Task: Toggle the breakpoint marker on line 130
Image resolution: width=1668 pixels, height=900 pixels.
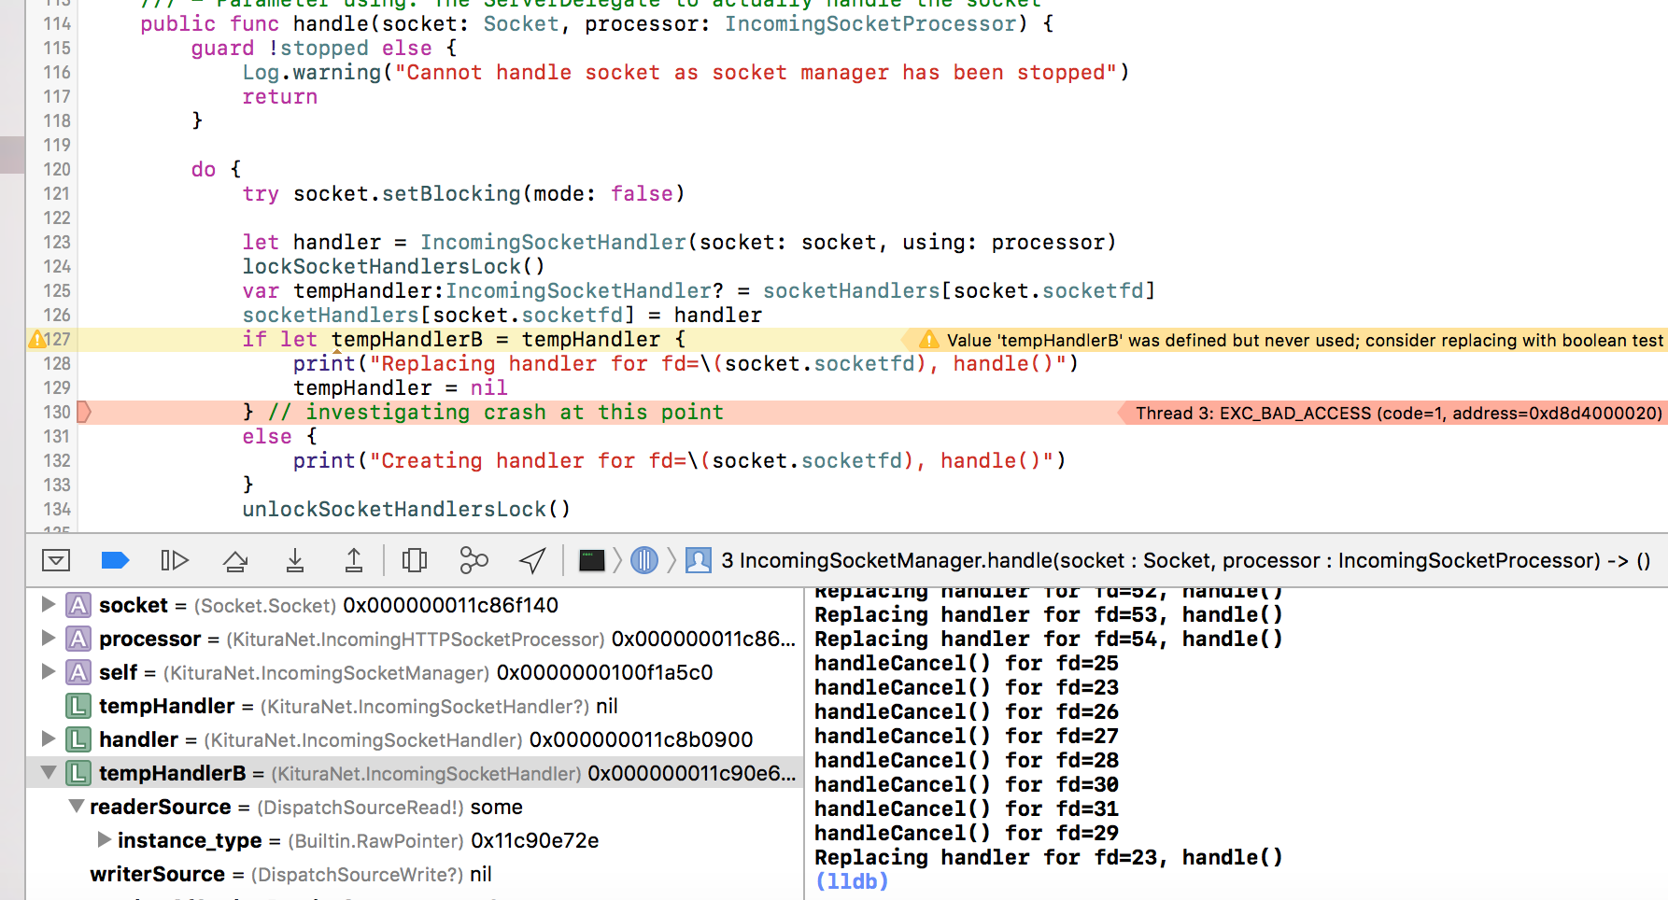Action: point(83,412)
